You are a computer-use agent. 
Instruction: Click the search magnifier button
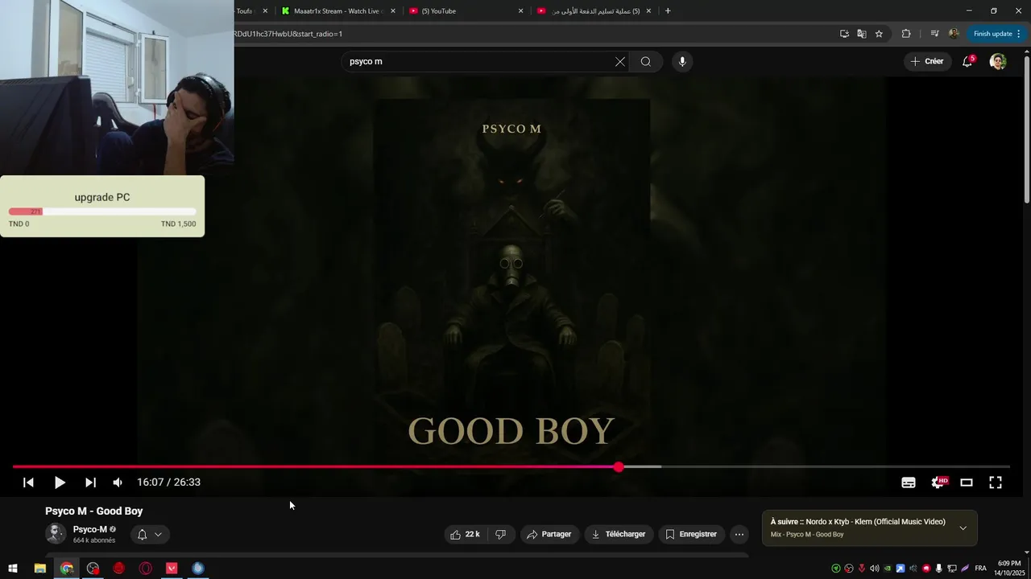click(646, 62)
